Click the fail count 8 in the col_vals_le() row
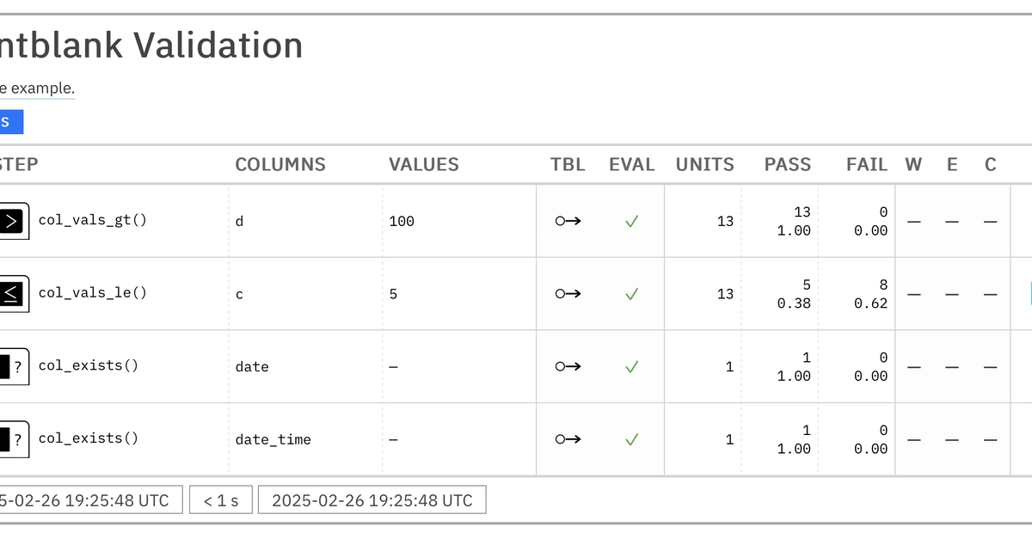Image resolution: width=1032 pixels, height=539 pixels. tap(883, 285)
